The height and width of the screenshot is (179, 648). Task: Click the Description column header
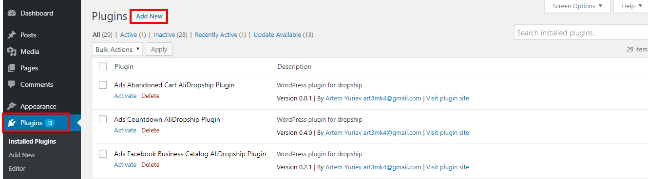[294, 66]
